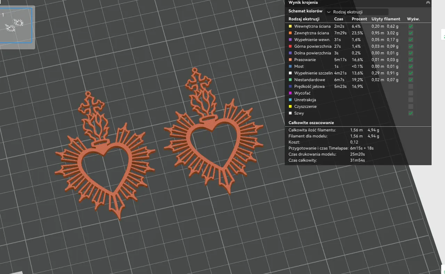
Task: Click the cyan Unretrakcja swatch
Action: pyautogui.click(x=290, y=100)
